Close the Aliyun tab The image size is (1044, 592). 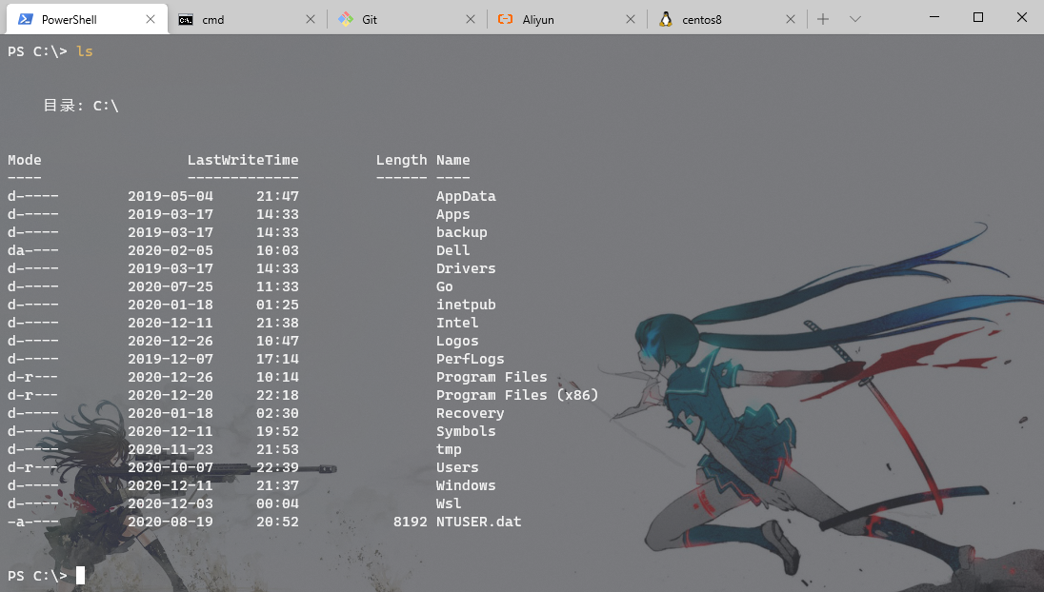click(x=631, y=19)
